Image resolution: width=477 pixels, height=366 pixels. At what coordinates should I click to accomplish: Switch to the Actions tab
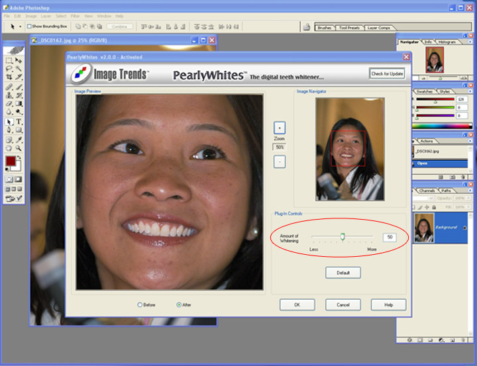point(427,141)
